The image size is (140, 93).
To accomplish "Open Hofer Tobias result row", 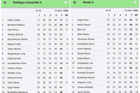I will [x=35, y=20].
